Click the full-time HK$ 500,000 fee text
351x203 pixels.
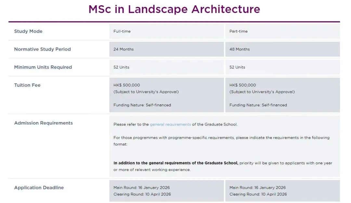click(127, 85)
